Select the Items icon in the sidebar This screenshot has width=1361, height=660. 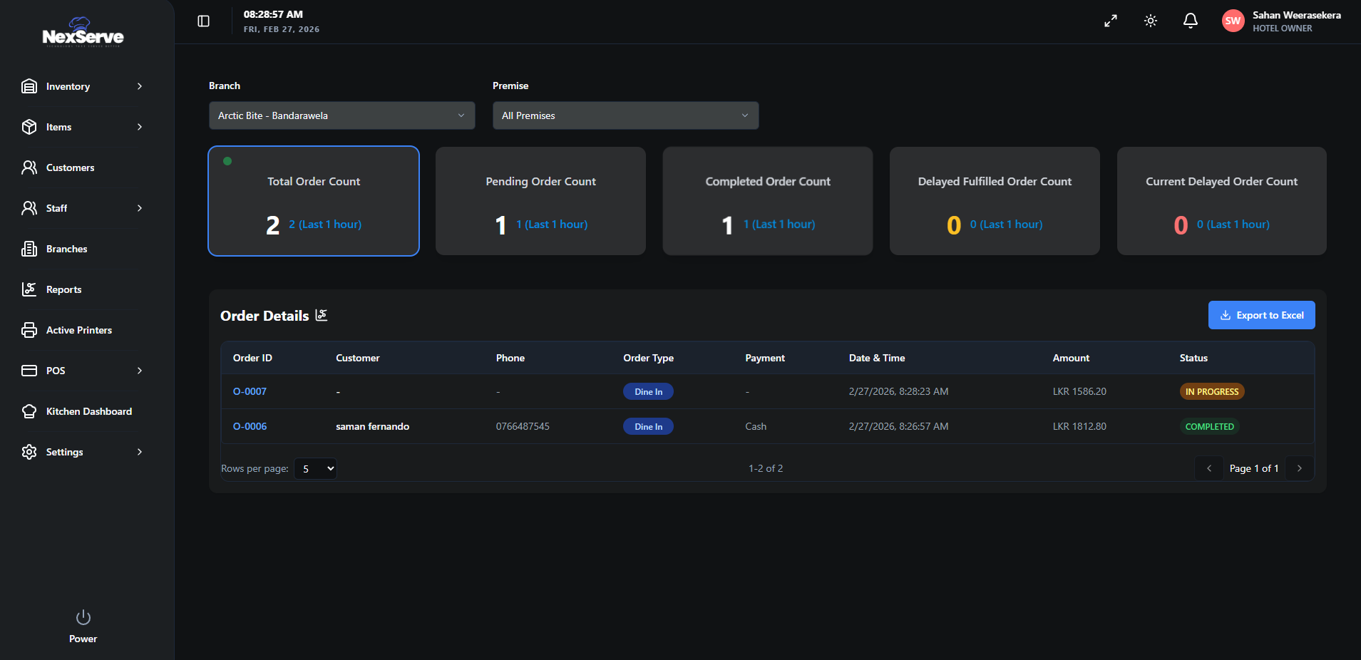(29, 127)
